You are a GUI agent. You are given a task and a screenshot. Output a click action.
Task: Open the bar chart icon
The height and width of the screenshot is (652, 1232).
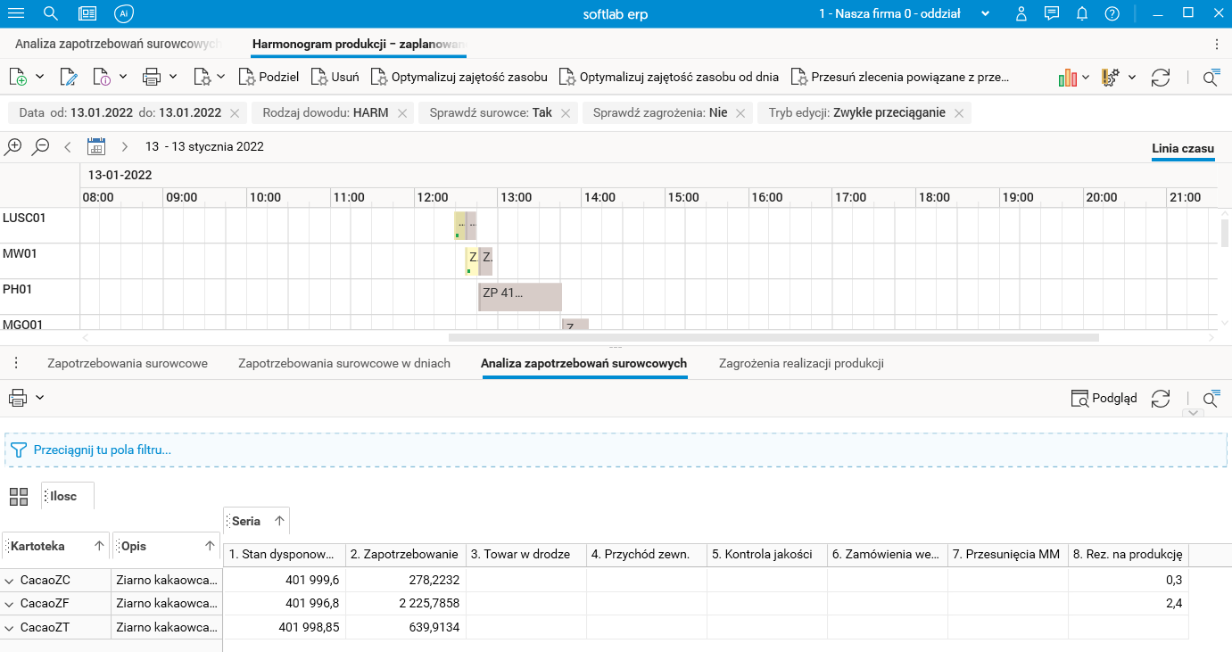[x=1068, y=78]
